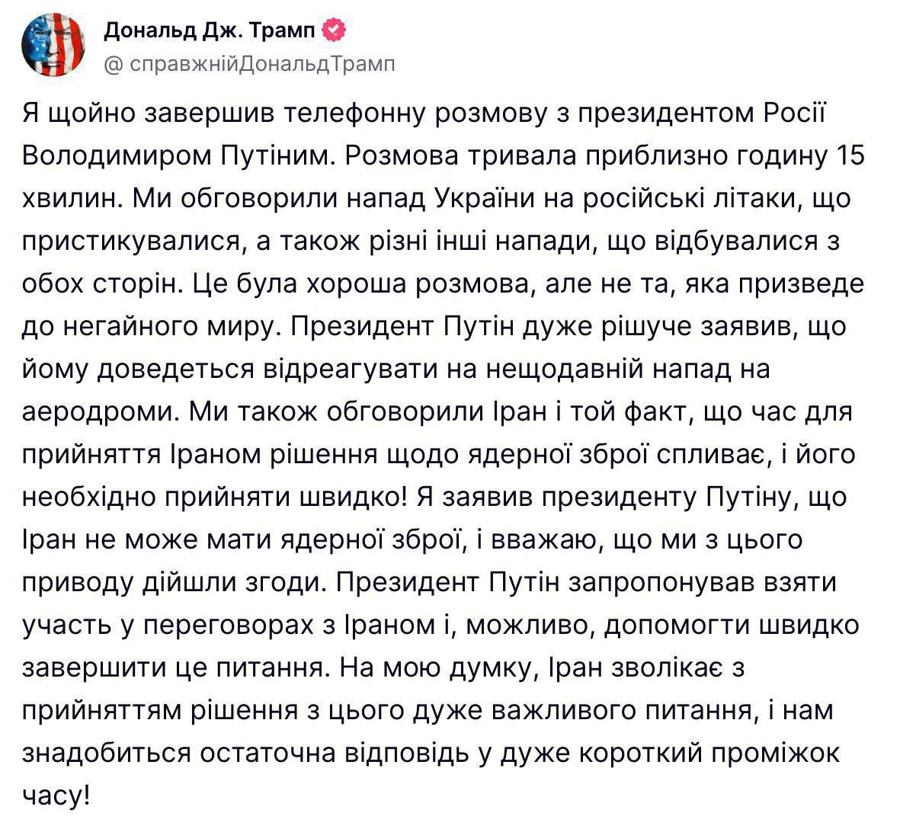Click the @справжнійДональдТрамп handle

click(248, 65)
